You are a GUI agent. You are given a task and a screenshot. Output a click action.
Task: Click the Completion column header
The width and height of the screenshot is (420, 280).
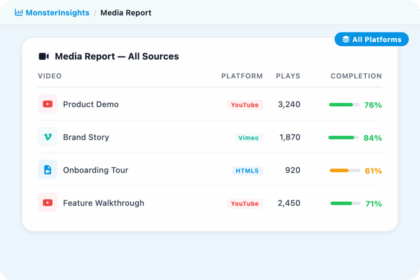click(356, 76)
